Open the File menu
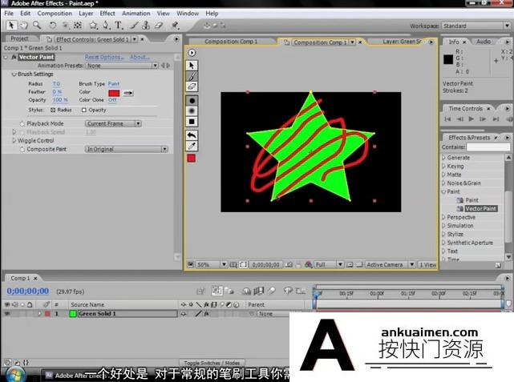Viewport: 514px width, 382px height. click(9, 14)
